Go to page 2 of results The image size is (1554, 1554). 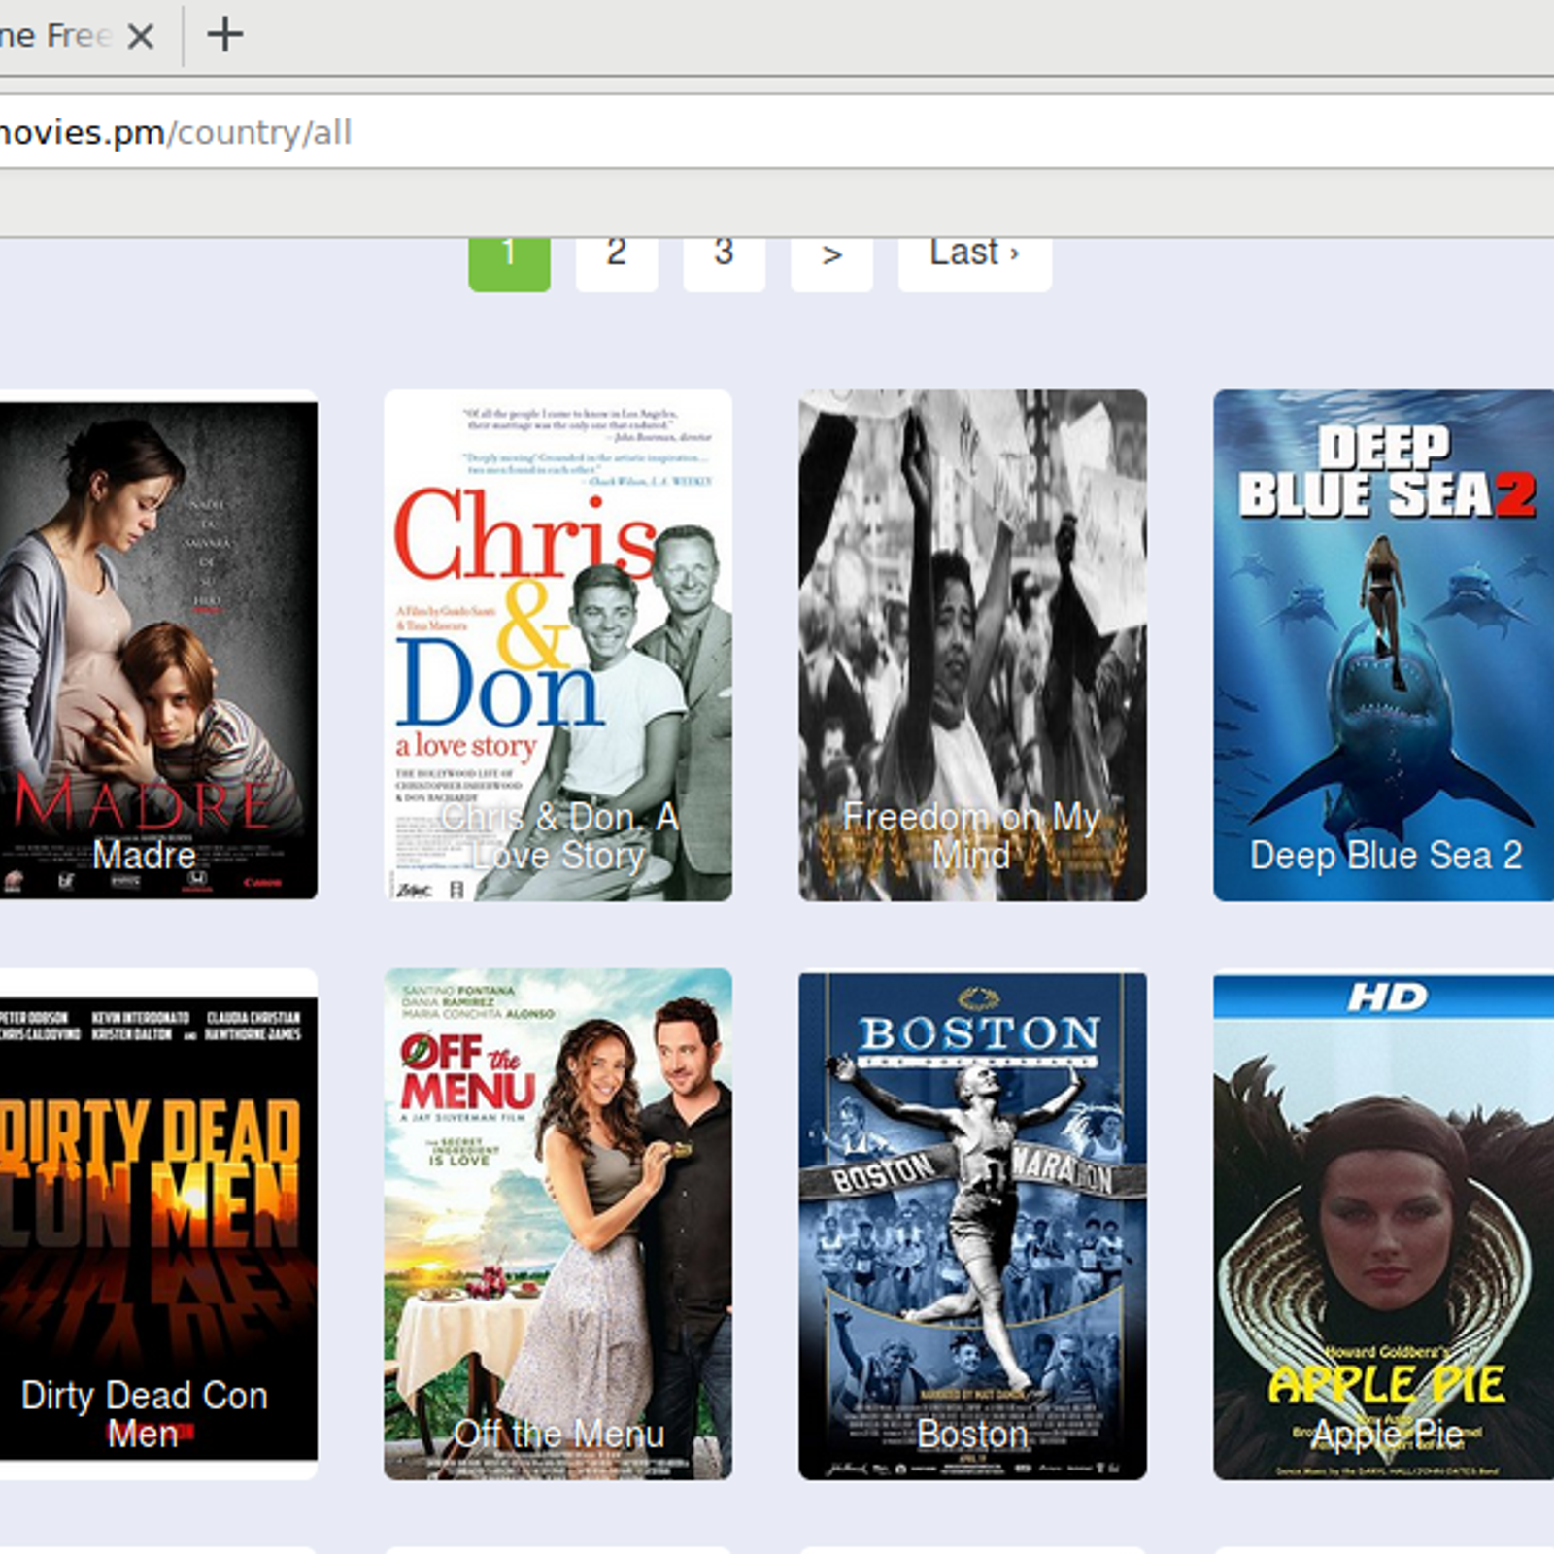[x=617, y=262]
